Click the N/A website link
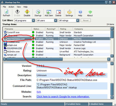Image resolution: width=116 pixels, height=106 pixels. pos(39,92)
